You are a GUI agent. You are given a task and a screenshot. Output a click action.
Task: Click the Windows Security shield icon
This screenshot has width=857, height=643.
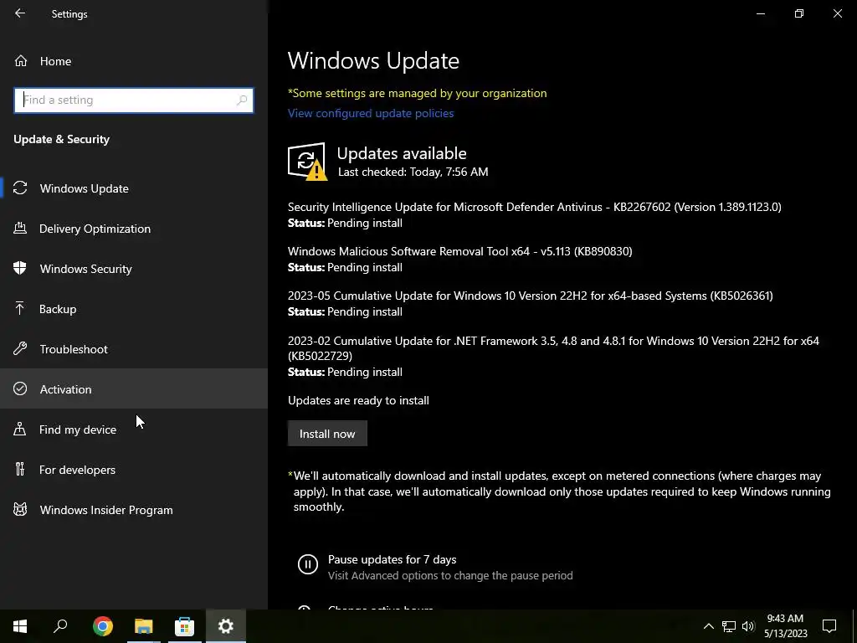20,268
